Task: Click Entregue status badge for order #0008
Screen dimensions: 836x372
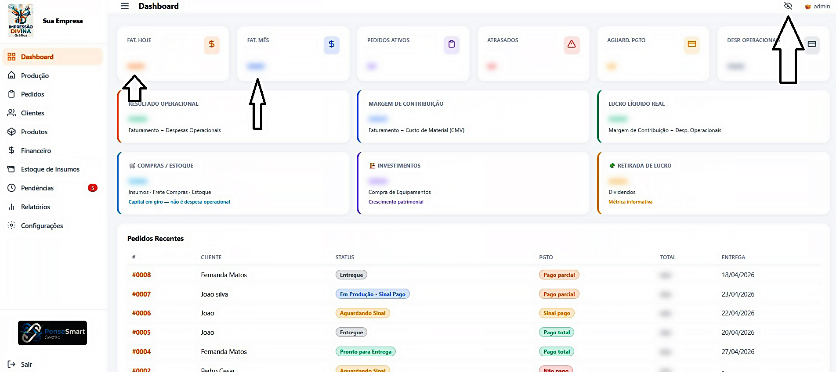Action: (x=351, y=275)
